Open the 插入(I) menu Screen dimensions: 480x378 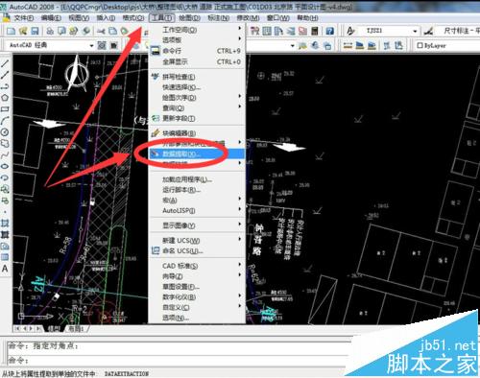106,18
